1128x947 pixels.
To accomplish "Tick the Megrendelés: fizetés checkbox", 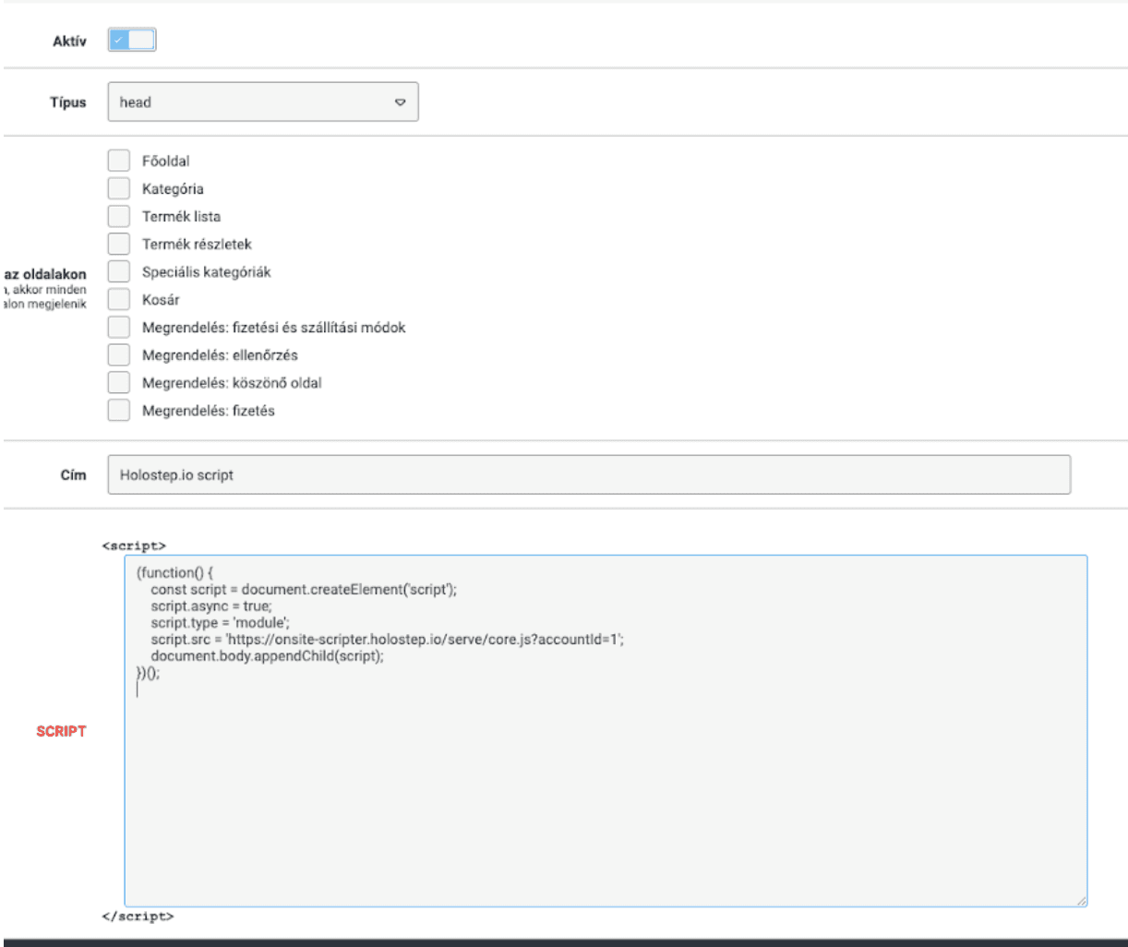I will 119,410.
